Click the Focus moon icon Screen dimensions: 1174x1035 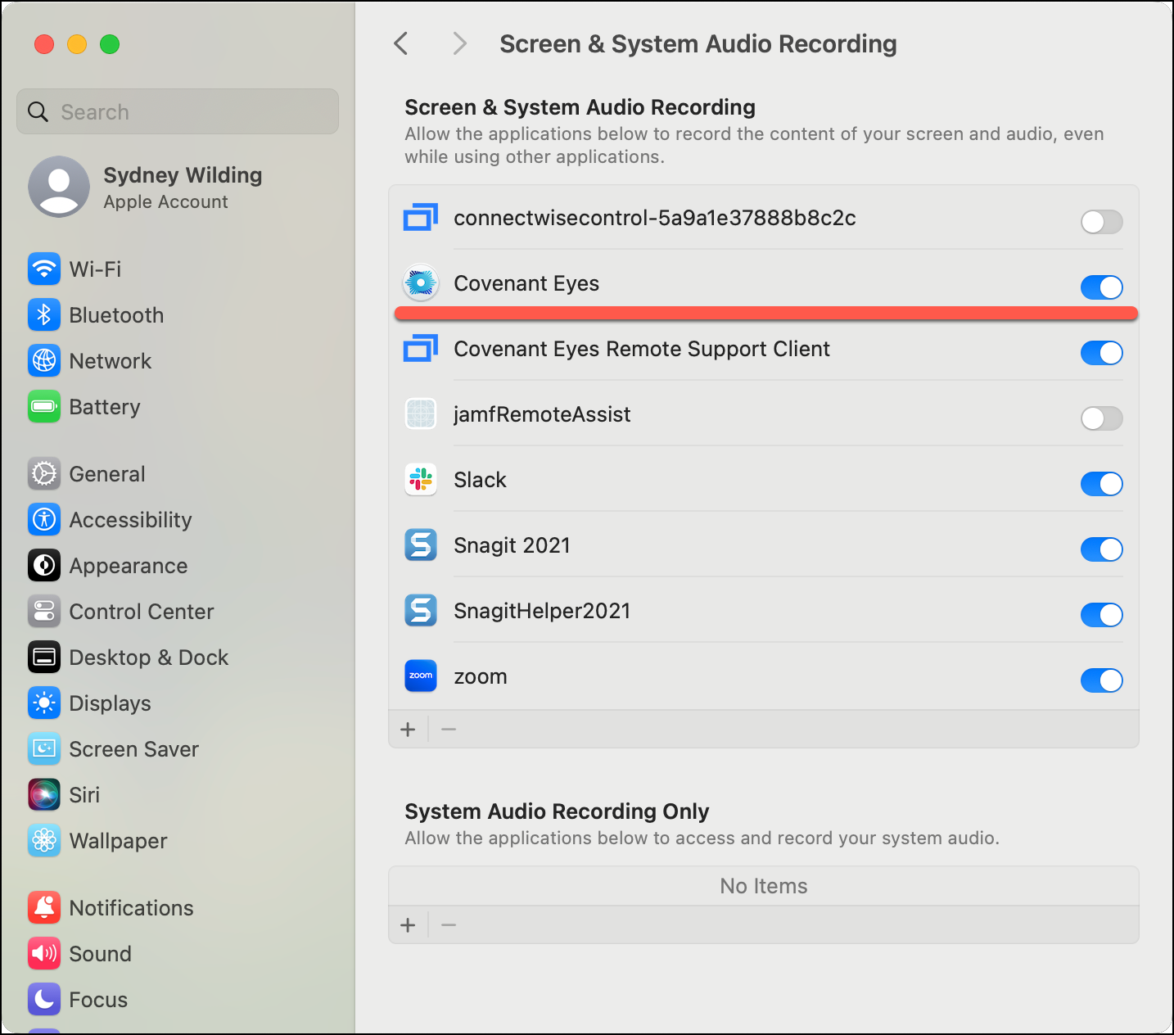(x=44, y=999)
